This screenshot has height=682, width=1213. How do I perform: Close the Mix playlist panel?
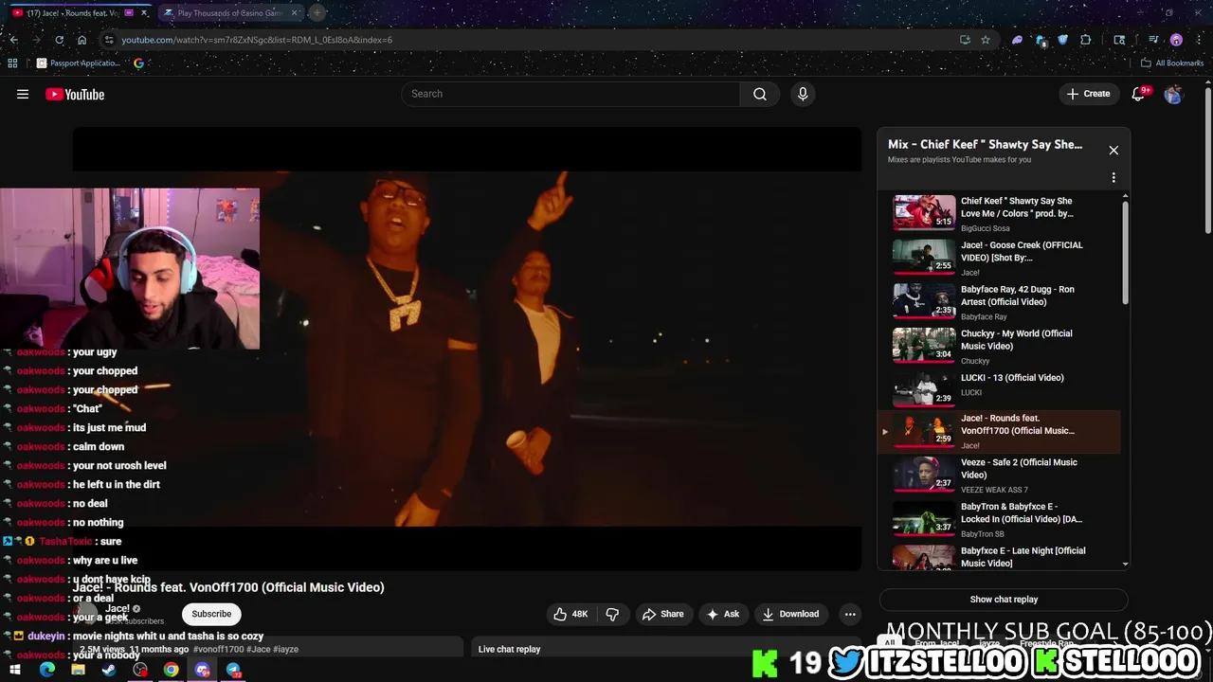(x=1113, y=150)
